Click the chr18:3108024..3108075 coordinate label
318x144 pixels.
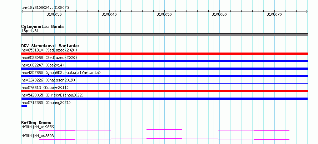coord(45,8)
